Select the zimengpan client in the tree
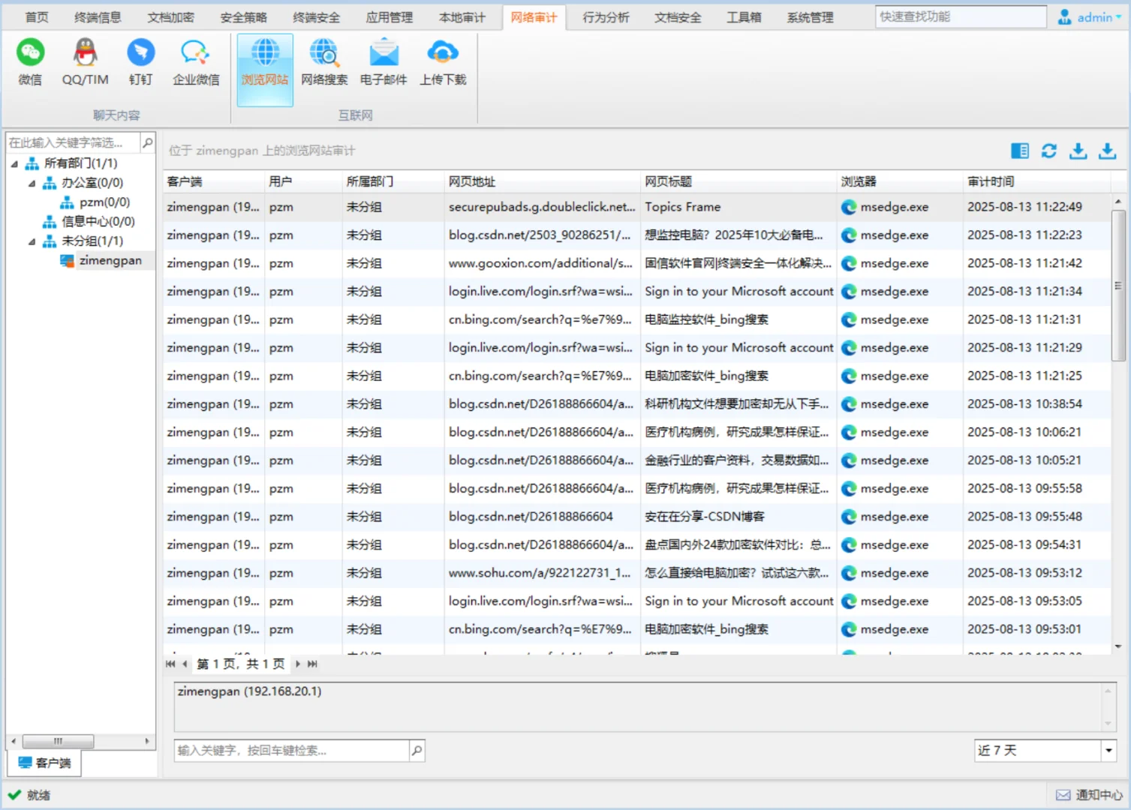This screenshot has width=1131, height=810. (110, 260)
